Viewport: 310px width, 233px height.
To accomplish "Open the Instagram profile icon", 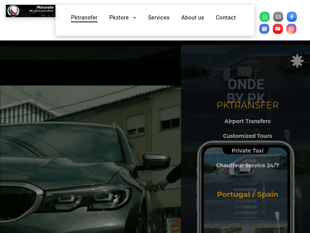I will [291, 29].
